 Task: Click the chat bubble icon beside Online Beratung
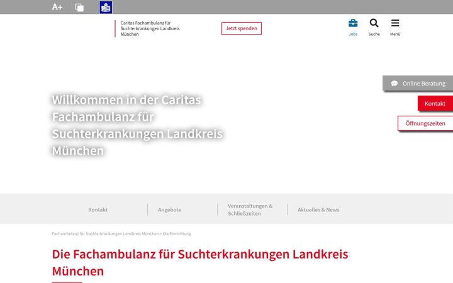coord(394,84)
